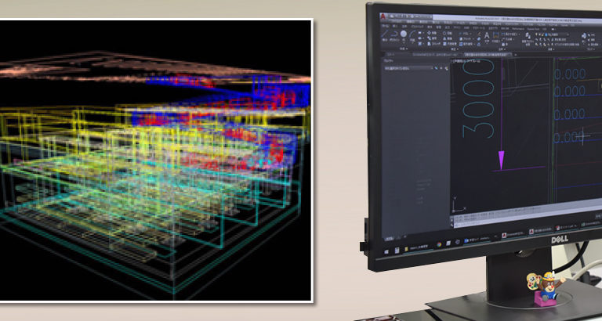This screenshot has height=321, width=602.
Task: Click the plus new-drawing tab button
Action: click(516, 55)
